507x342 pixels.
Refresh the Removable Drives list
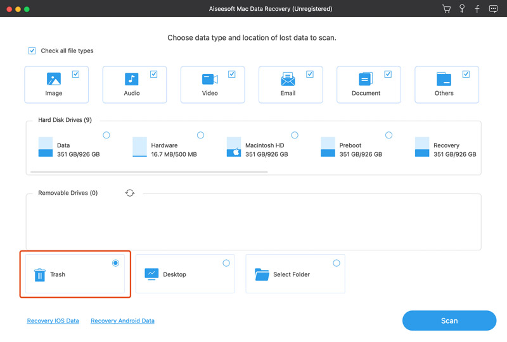pos(130,193)
